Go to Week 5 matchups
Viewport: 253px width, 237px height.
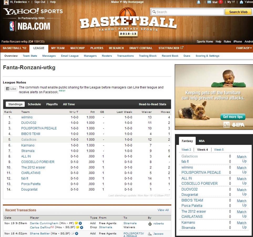coord(219,150)
